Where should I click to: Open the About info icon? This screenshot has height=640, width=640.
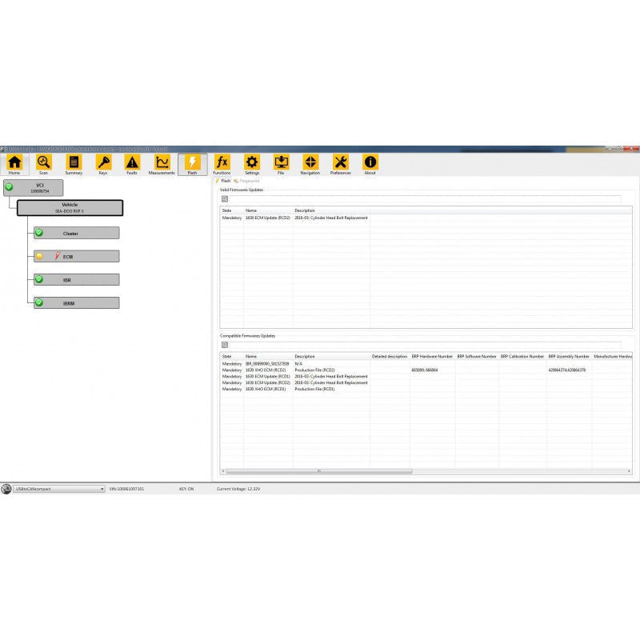[370, 162]
